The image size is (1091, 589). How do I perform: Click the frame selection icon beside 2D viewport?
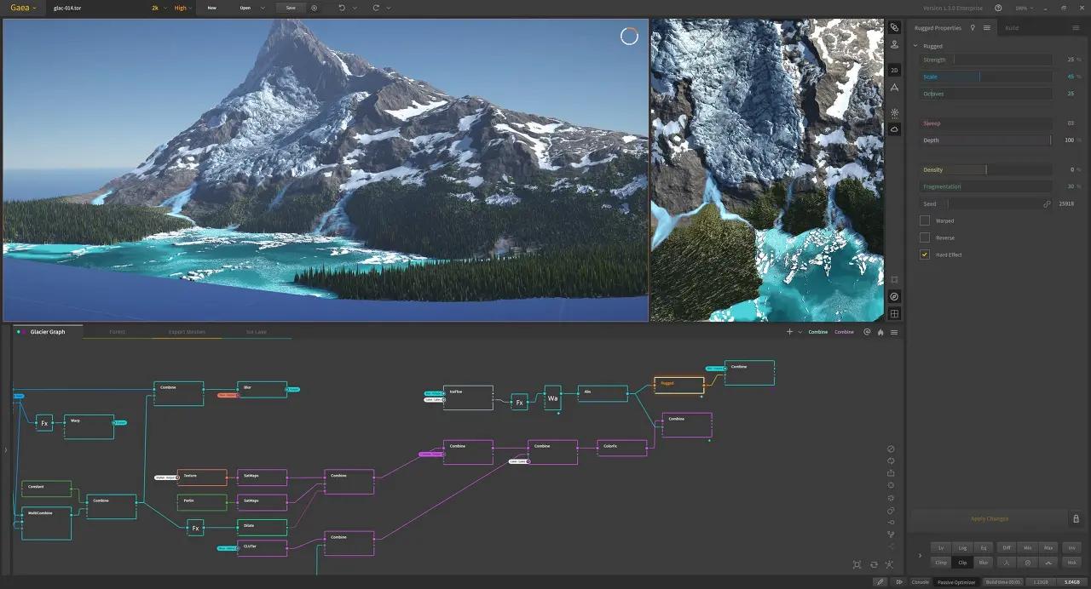[x=894, y=279]
